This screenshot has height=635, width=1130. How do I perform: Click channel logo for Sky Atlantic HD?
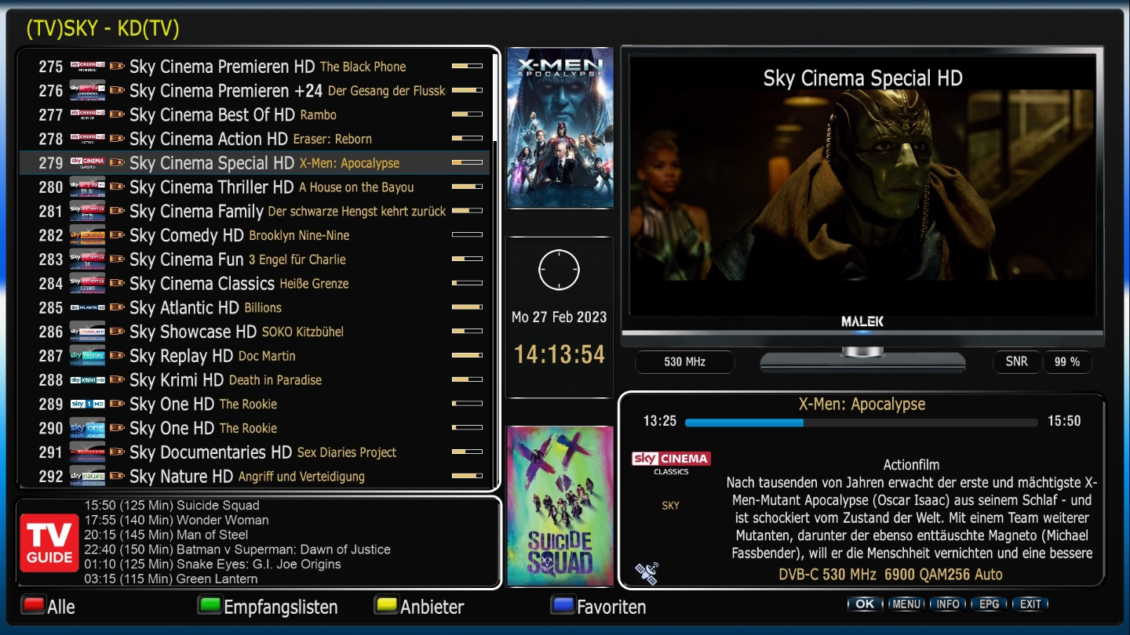click(x=87, y=308)
